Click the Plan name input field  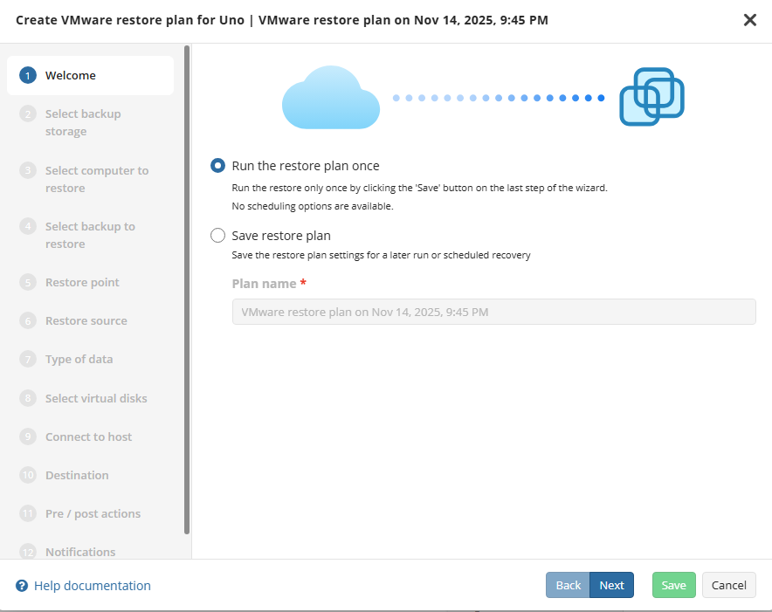pos(493,312)
